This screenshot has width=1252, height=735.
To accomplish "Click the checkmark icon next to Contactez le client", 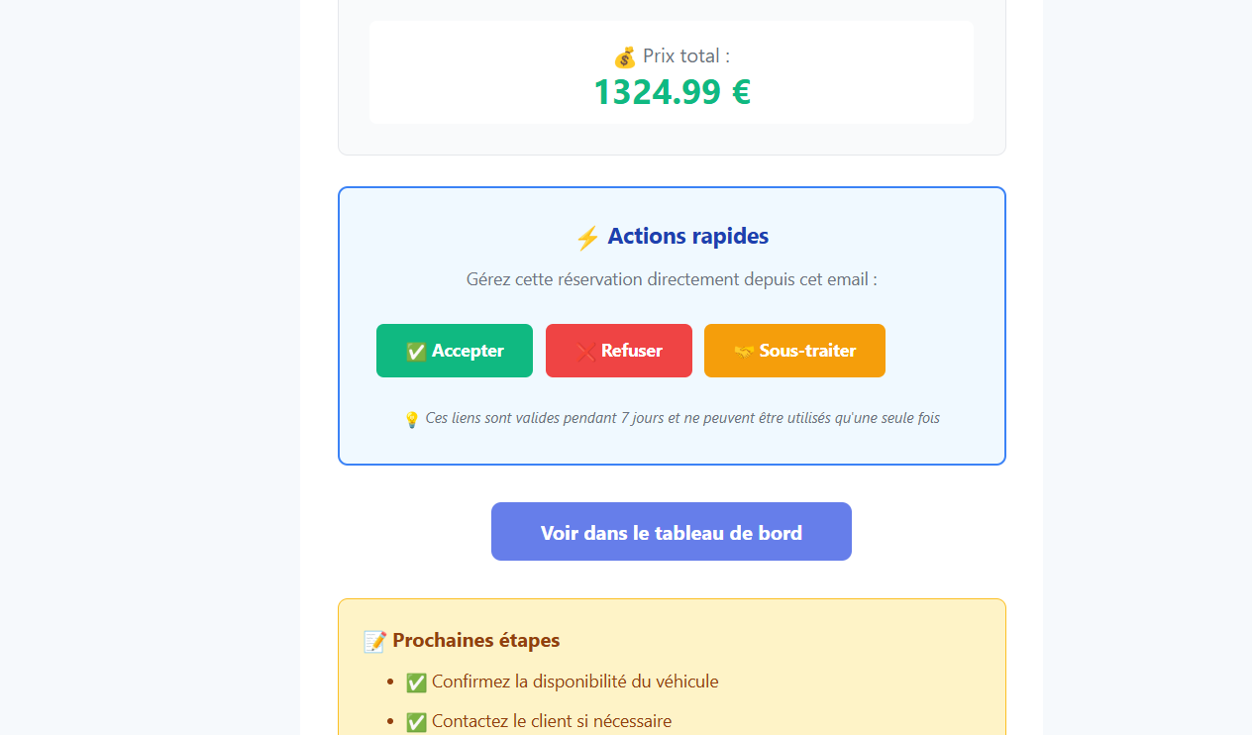I will [x=416, y=722].
